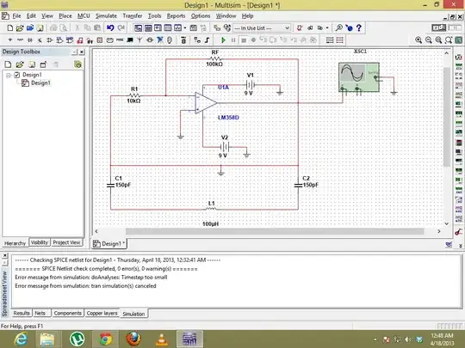The image size is (465, 348).
Task: Click the canvas scroll-down arrow
Action: [x=446, y=223]
